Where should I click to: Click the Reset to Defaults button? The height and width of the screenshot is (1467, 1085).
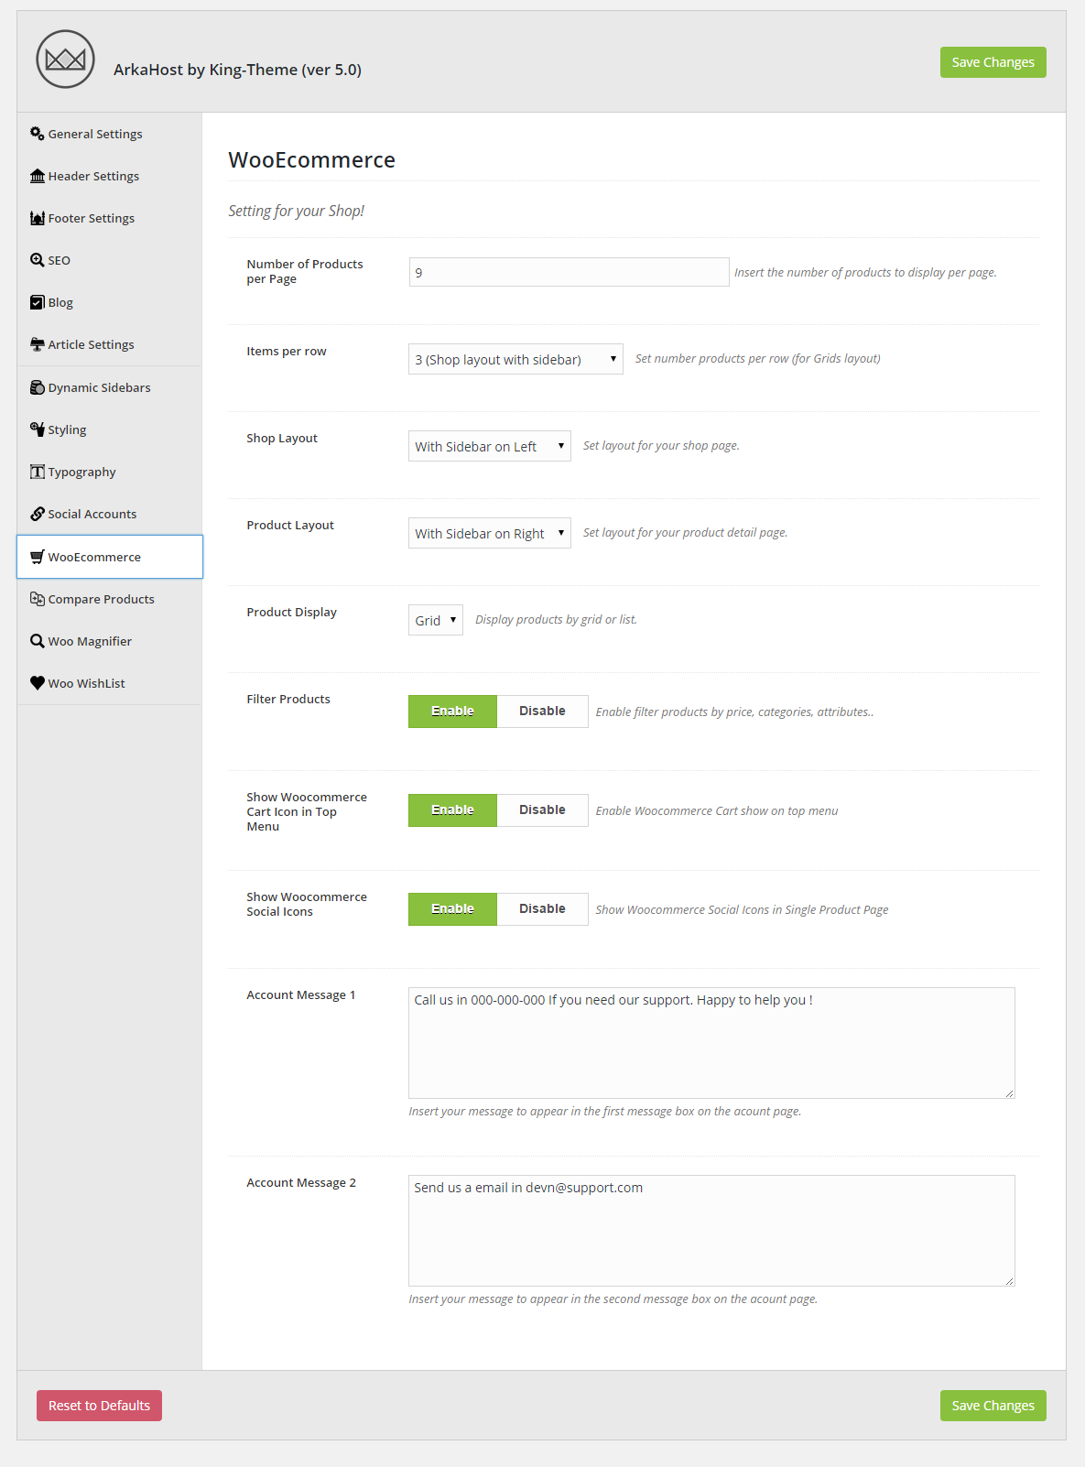coord(99,1406)
